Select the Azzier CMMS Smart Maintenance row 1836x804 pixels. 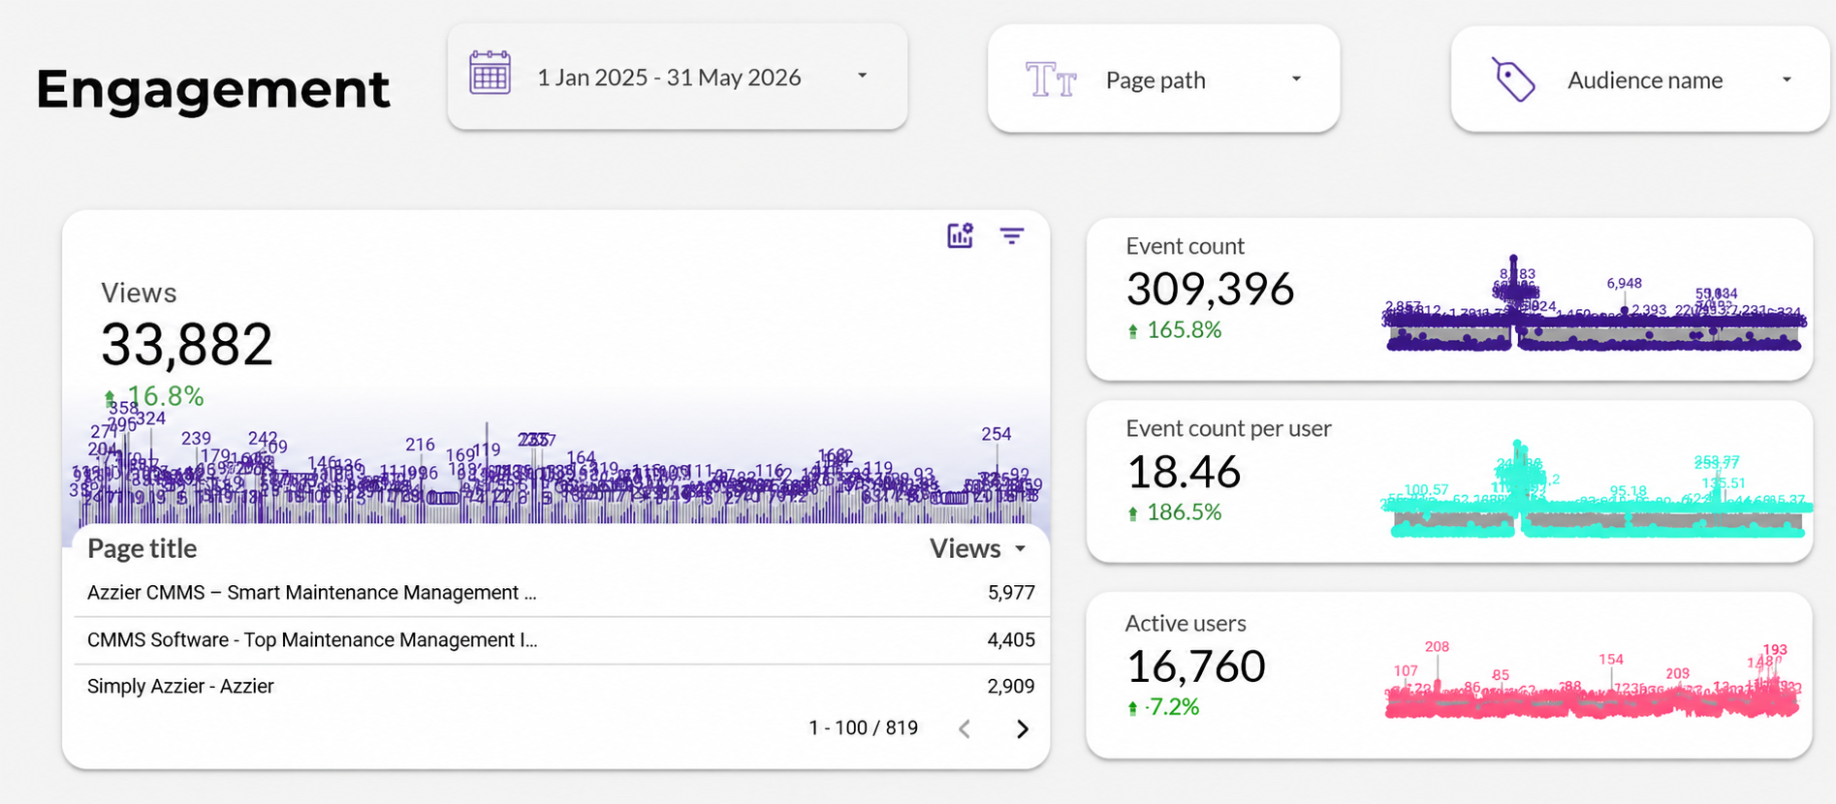point(560,593)
